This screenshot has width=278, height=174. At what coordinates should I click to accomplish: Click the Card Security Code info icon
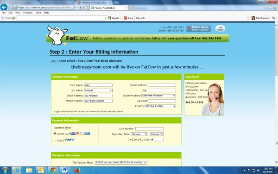point(152,140)
